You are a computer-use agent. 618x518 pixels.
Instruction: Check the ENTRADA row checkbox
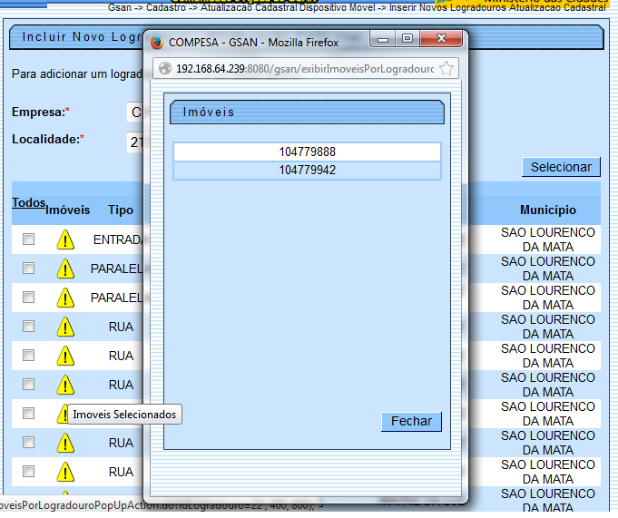28,239
